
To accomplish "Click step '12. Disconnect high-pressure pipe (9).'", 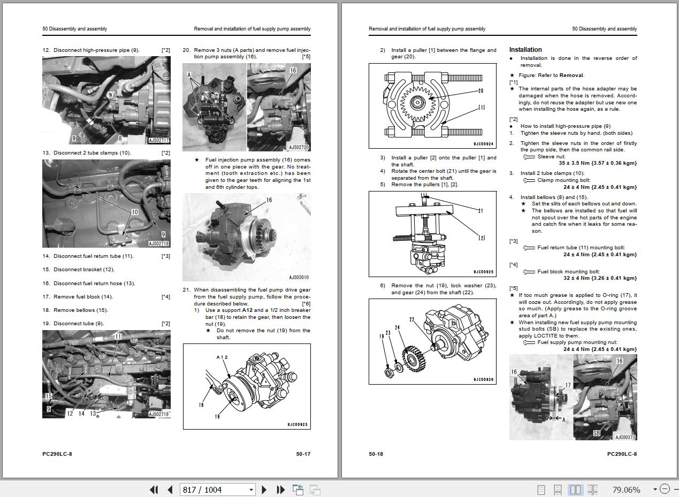I will (x=91, y=50).
